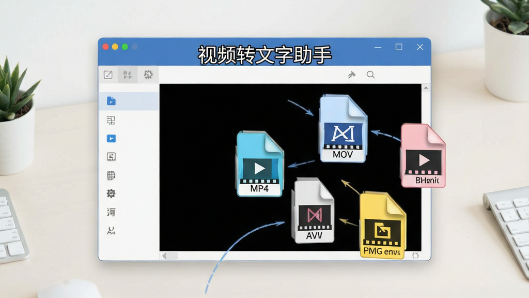Screen dimensions: 529x298
Task: Click the title text 视频转文字助手
Action: click(265, 55)
